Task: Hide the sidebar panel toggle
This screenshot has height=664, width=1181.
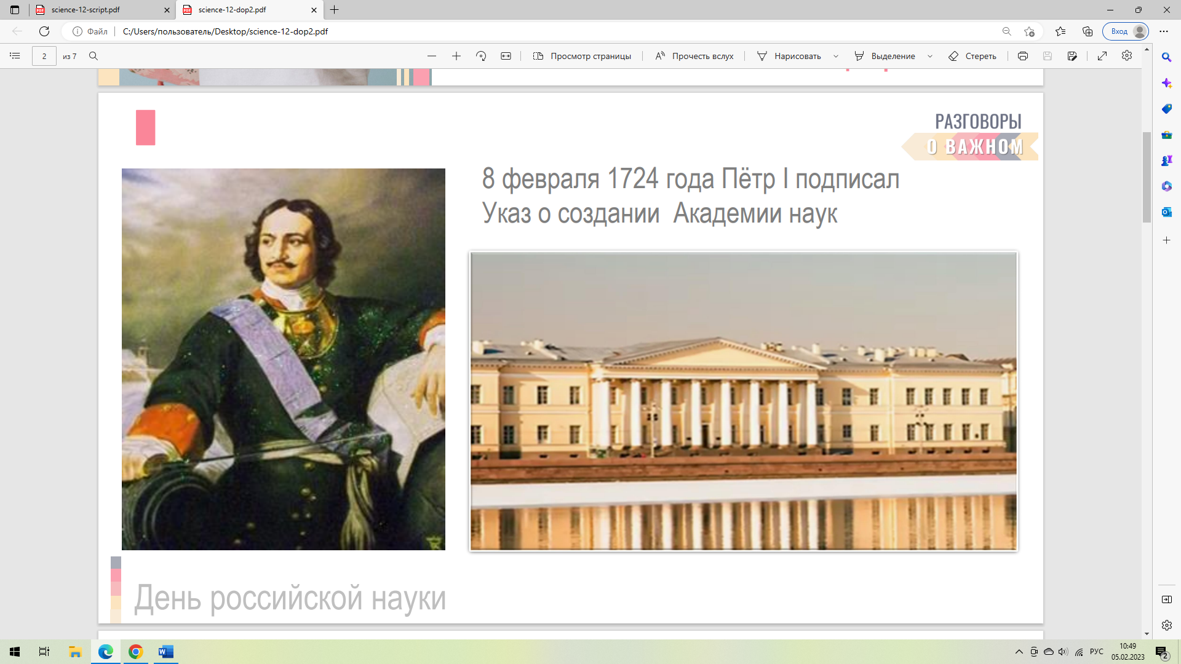Action: click(x=1166, y=599)
